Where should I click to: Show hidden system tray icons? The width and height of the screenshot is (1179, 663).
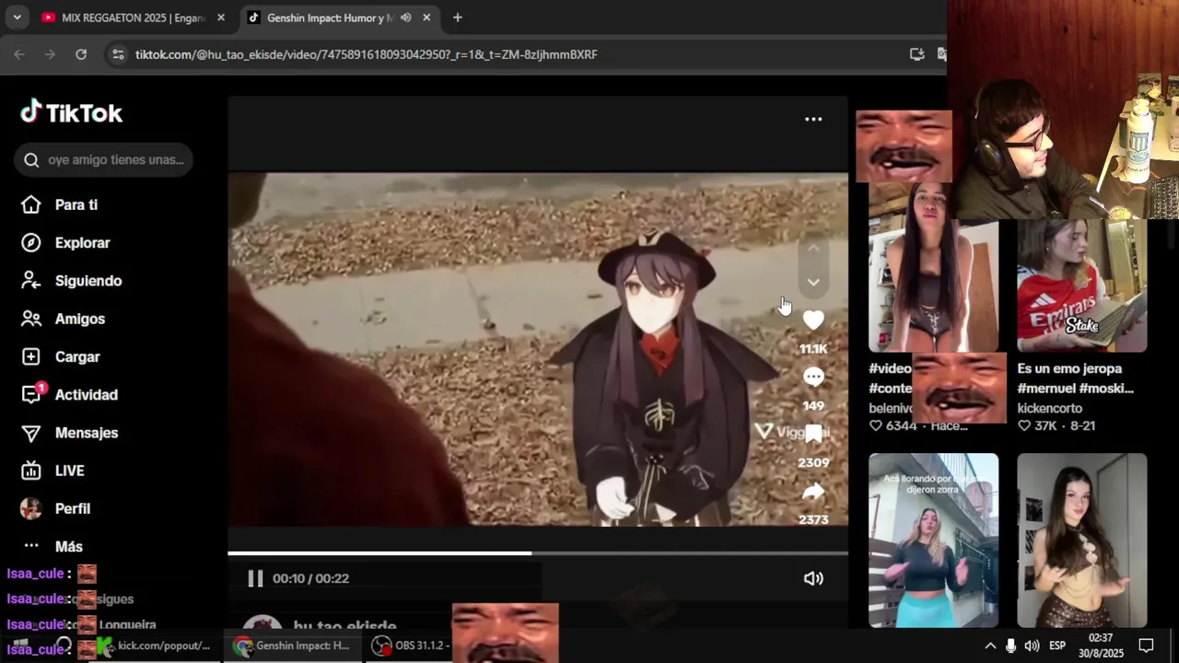point(990,646)
